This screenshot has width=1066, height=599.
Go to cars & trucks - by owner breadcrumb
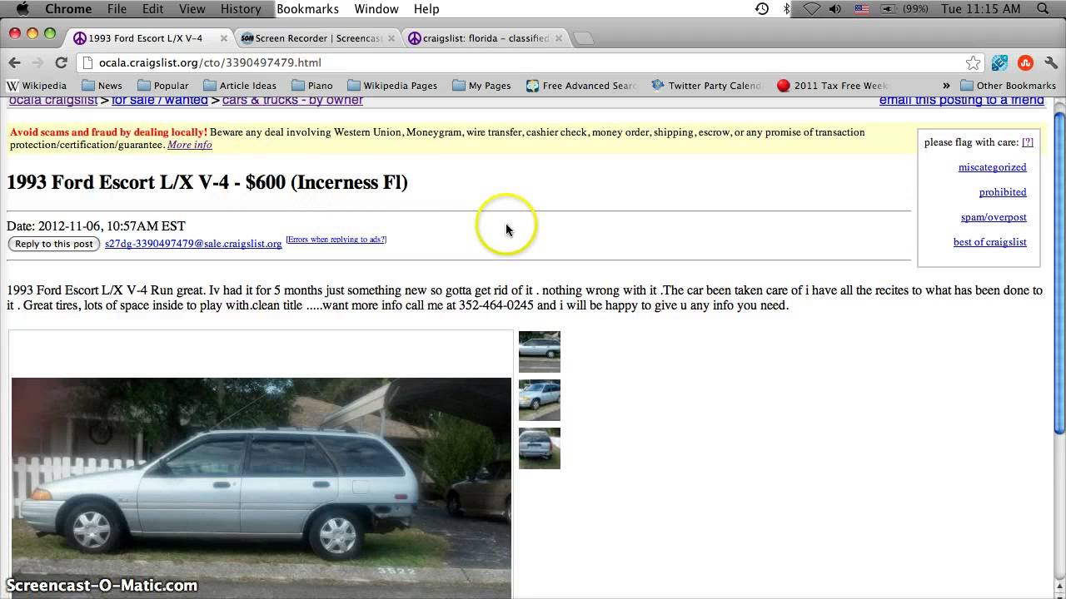click(292, 101)
